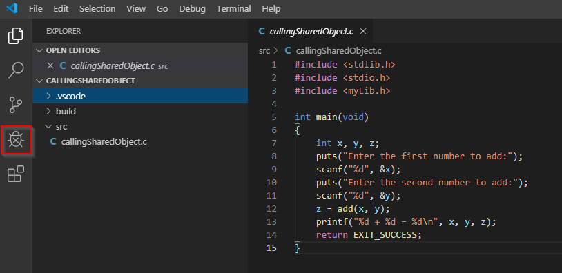Click the scanf &x statement
The width and height of the screenshot is (562, 273).
tap(358, 169)
